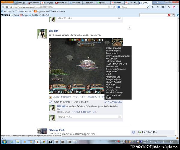Switch to the Two-Hand... tab
Viewport: 180px width, 150px height.
pos(76,2)
